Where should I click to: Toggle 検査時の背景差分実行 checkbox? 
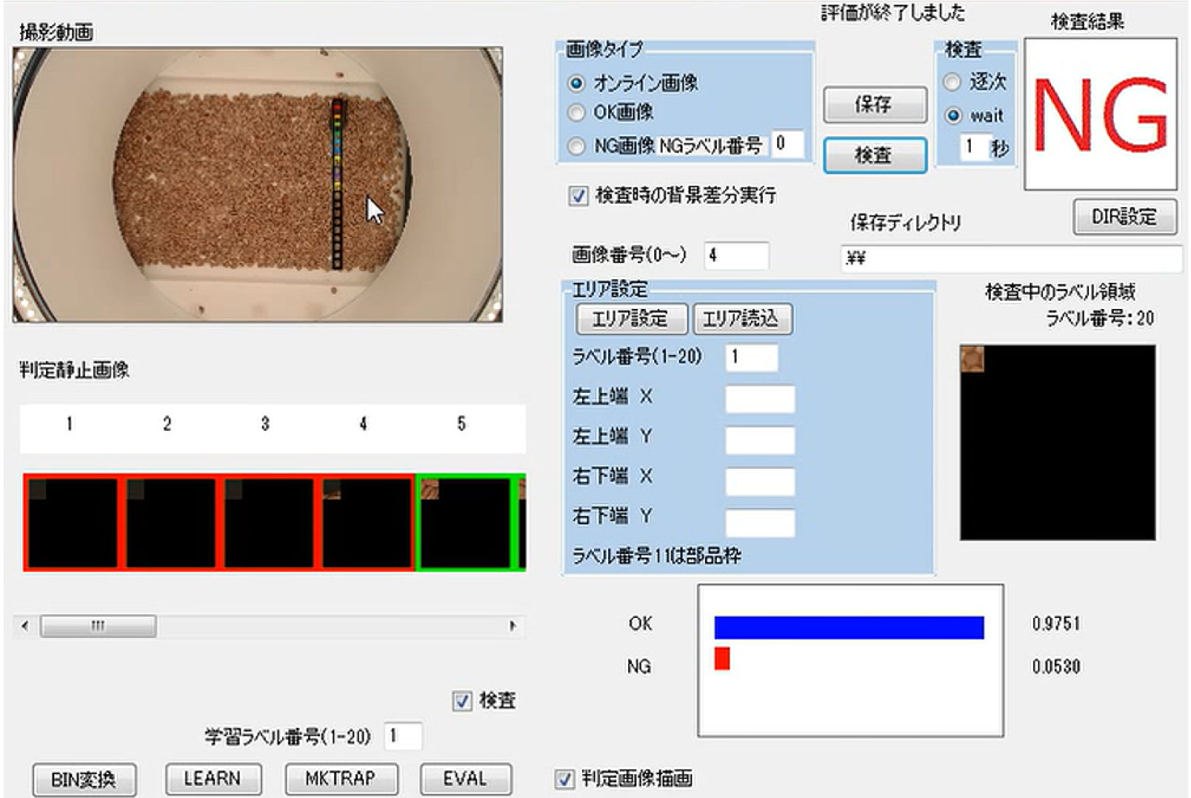pos(578,196)
